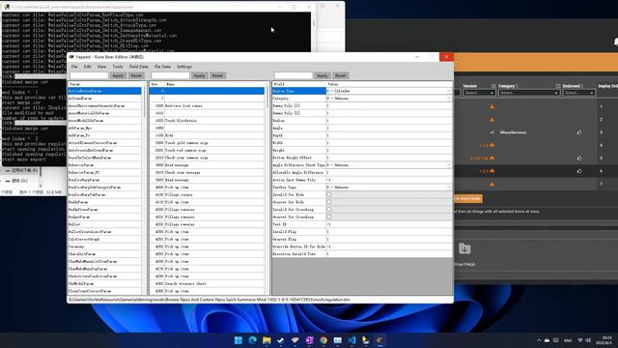Screen dimensions: 618x348
Task: Click the Text ID value cell
Action: 388,224
